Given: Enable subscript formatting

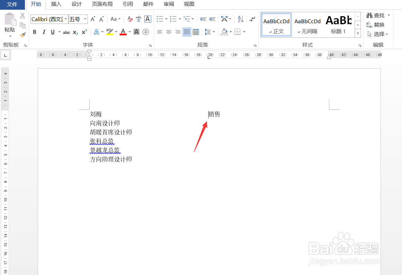Looking at the screenshot, I should 75,32.
